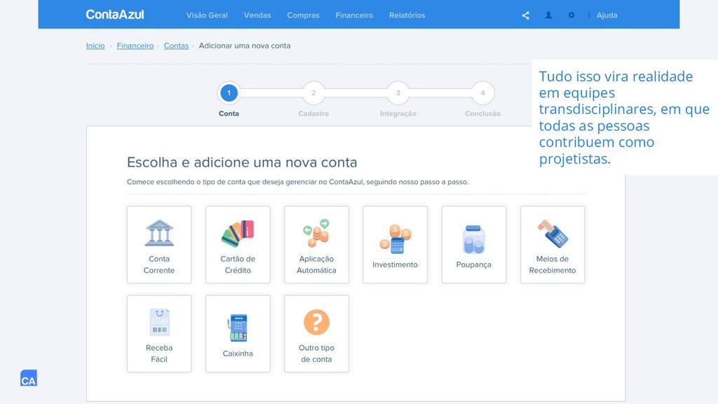Click the ContaAzul logo
Image resolution: width=718 pixels, height=404 pixels.
(115, 15)
